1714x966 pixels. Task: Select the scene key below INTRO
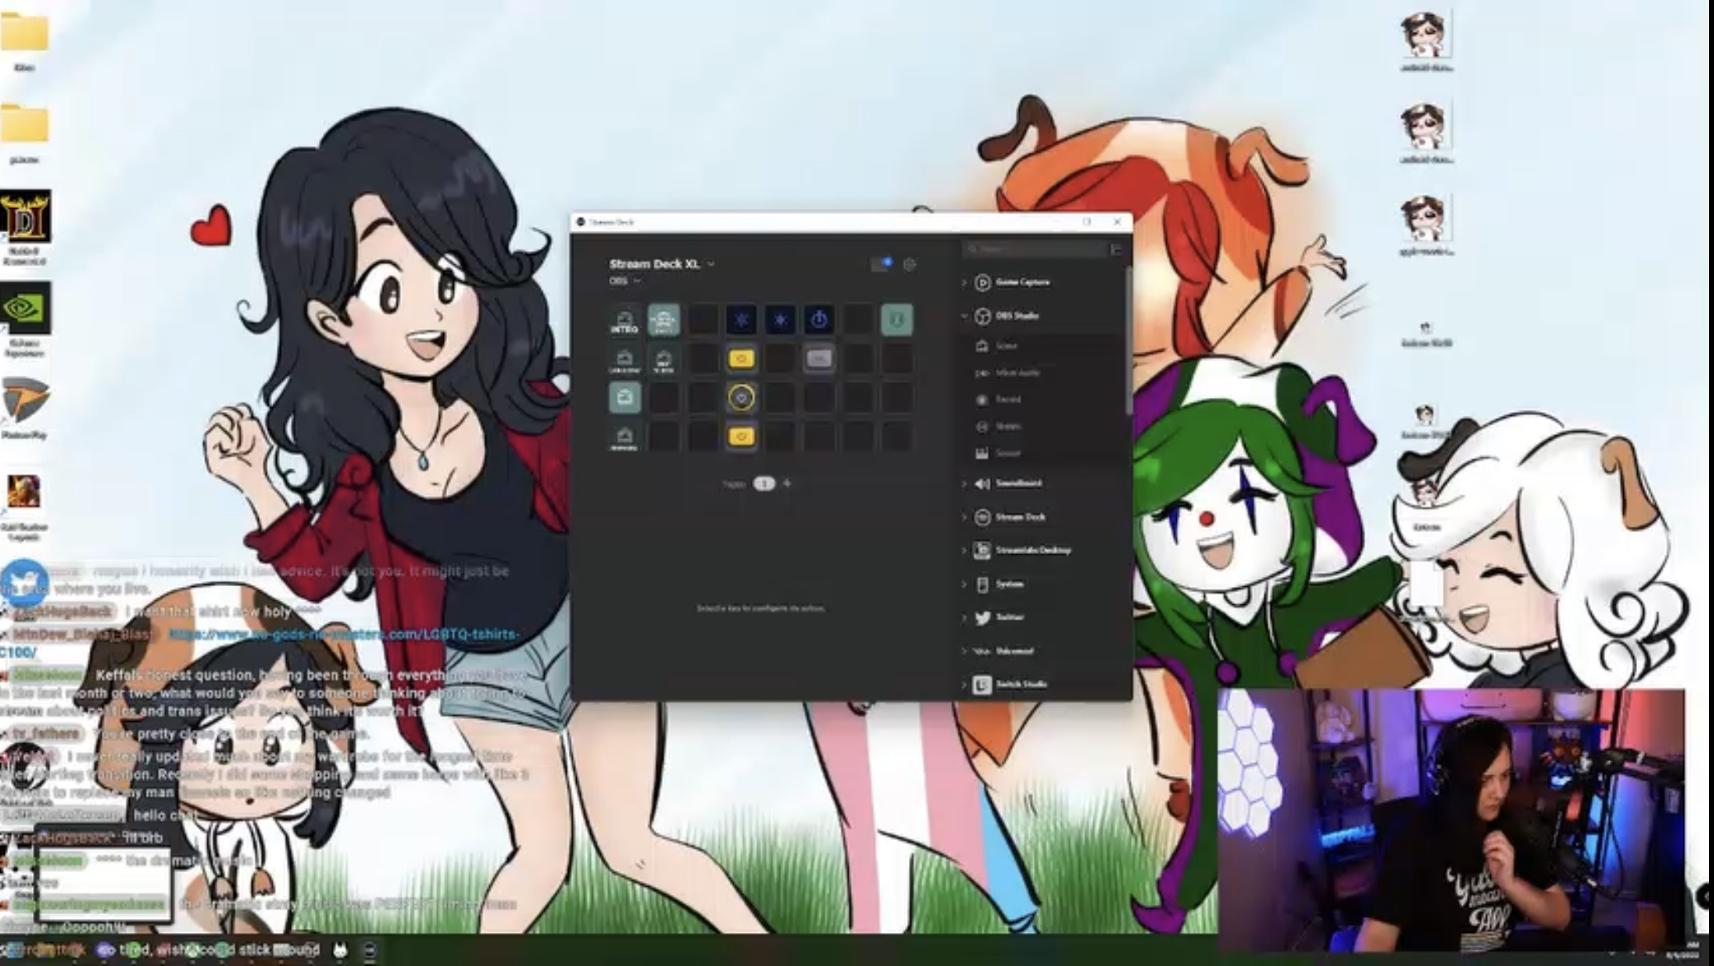(624, 359)
